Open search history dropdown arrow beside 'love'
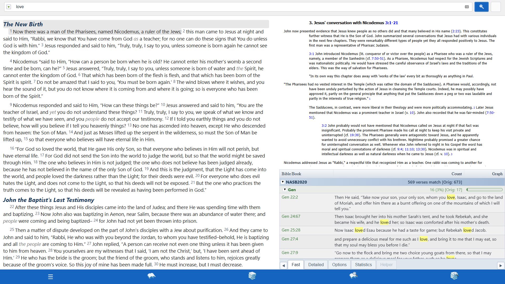 tap(9, 7)
